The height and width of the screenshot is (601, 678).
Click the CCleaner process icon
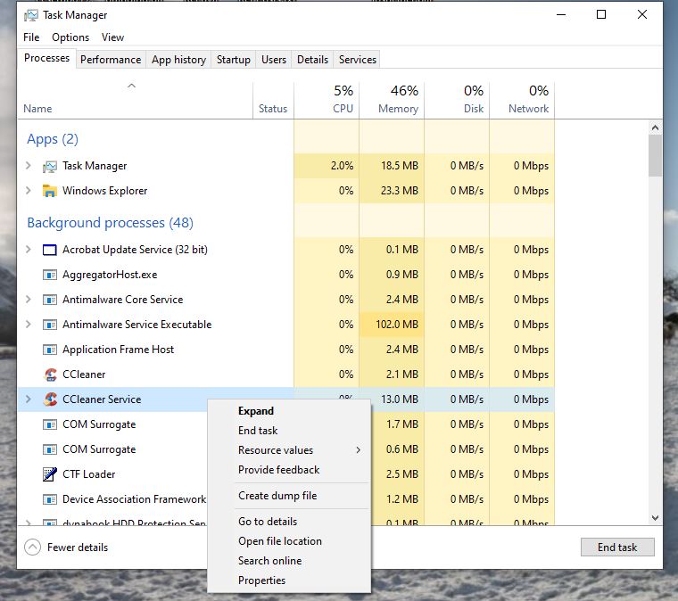click(50, 375)
